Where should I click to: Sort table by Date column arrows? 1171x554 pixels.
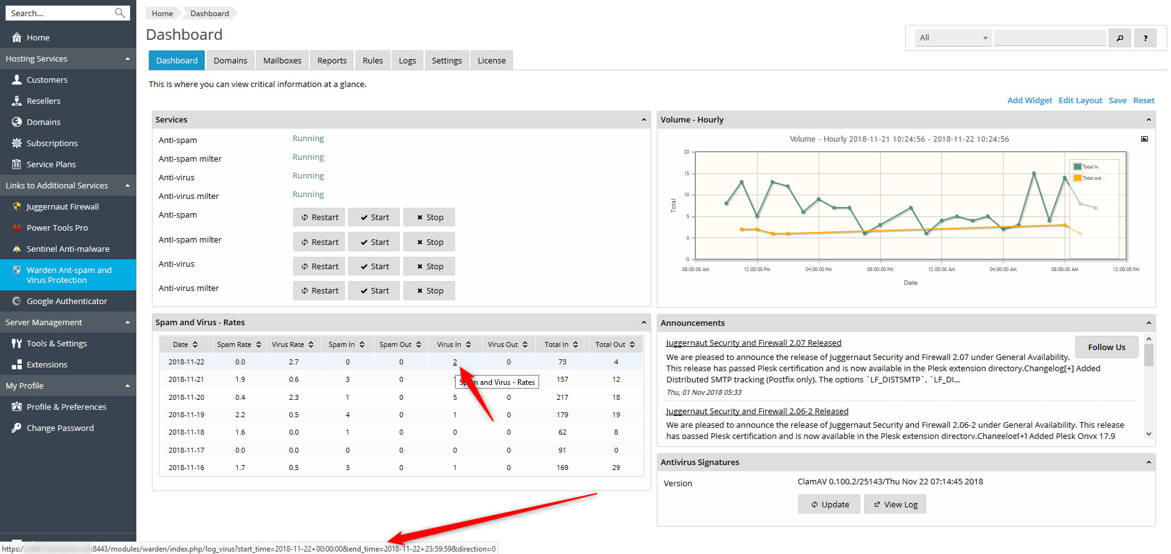coord(195,344)
